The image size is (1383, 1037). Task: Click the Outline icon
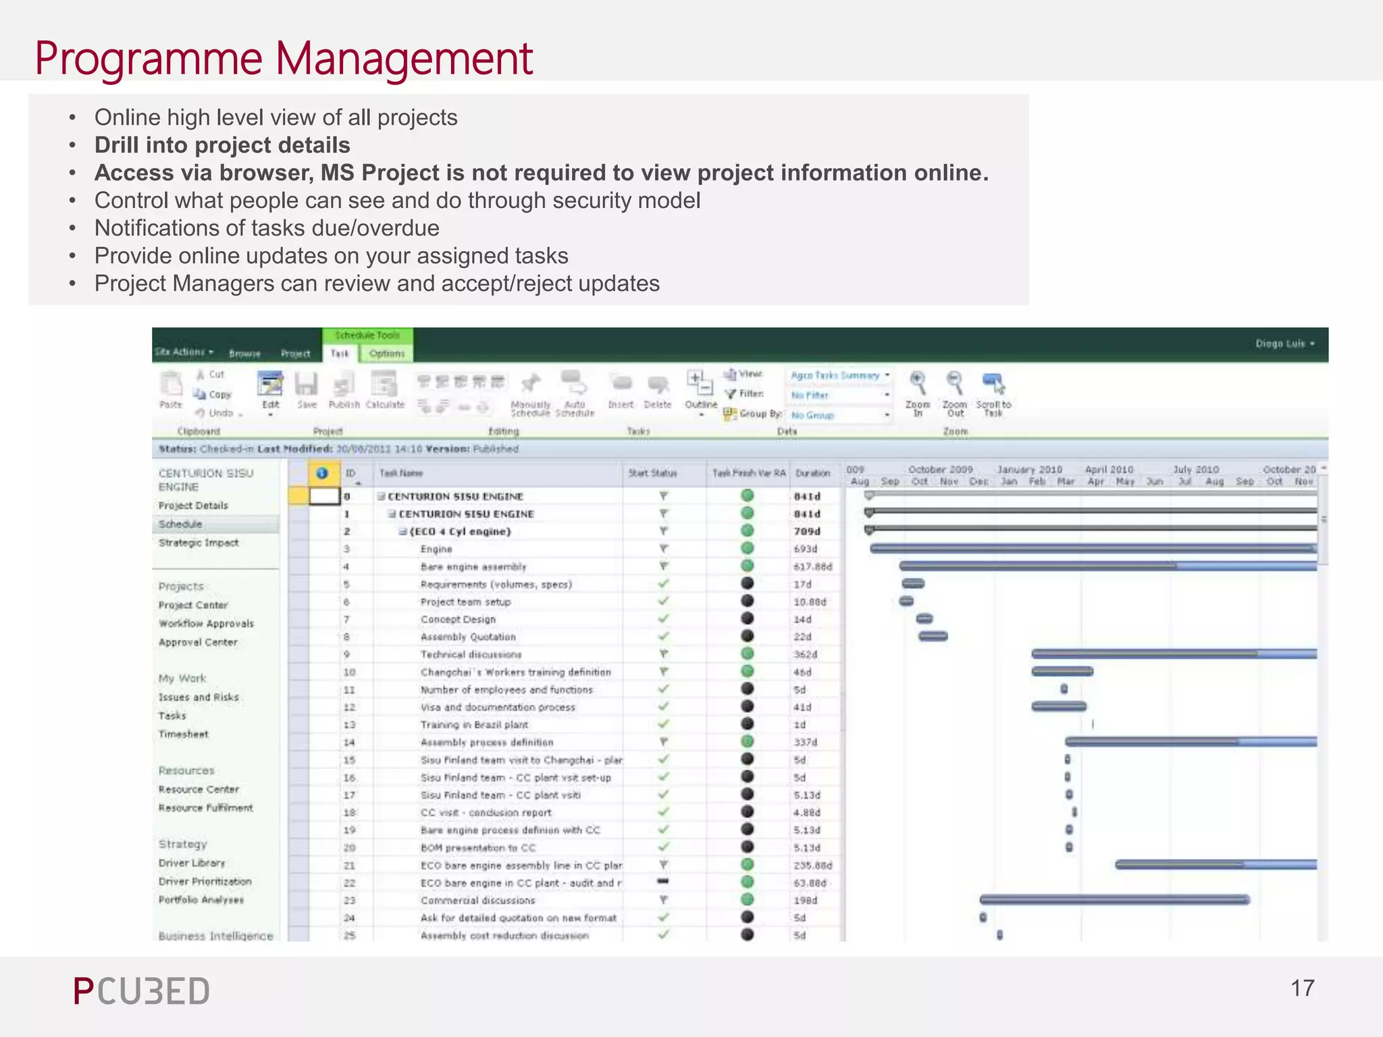700,383
